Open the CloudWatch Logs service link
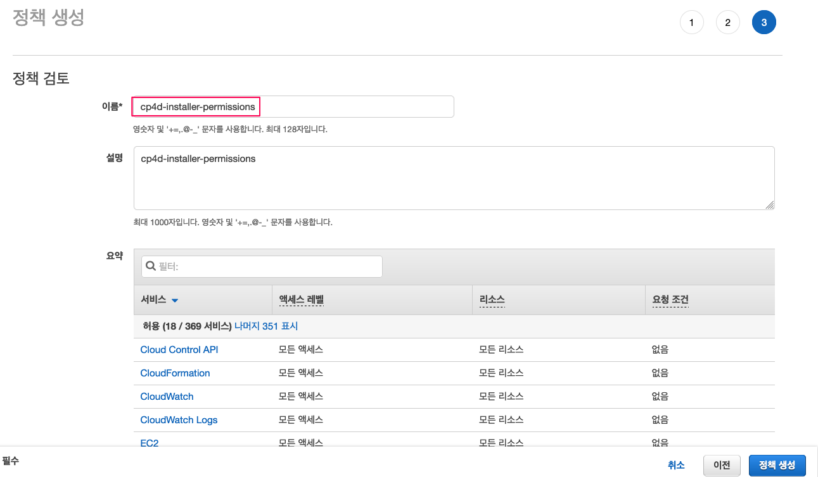 pos(179,420)
